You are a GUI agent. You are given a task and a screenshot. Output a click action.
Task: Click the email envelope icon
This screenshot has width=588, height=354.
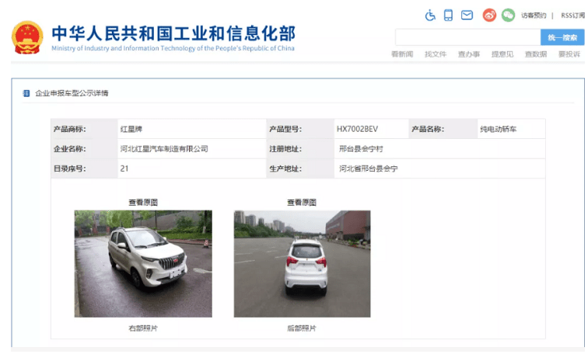coord(467,15)
